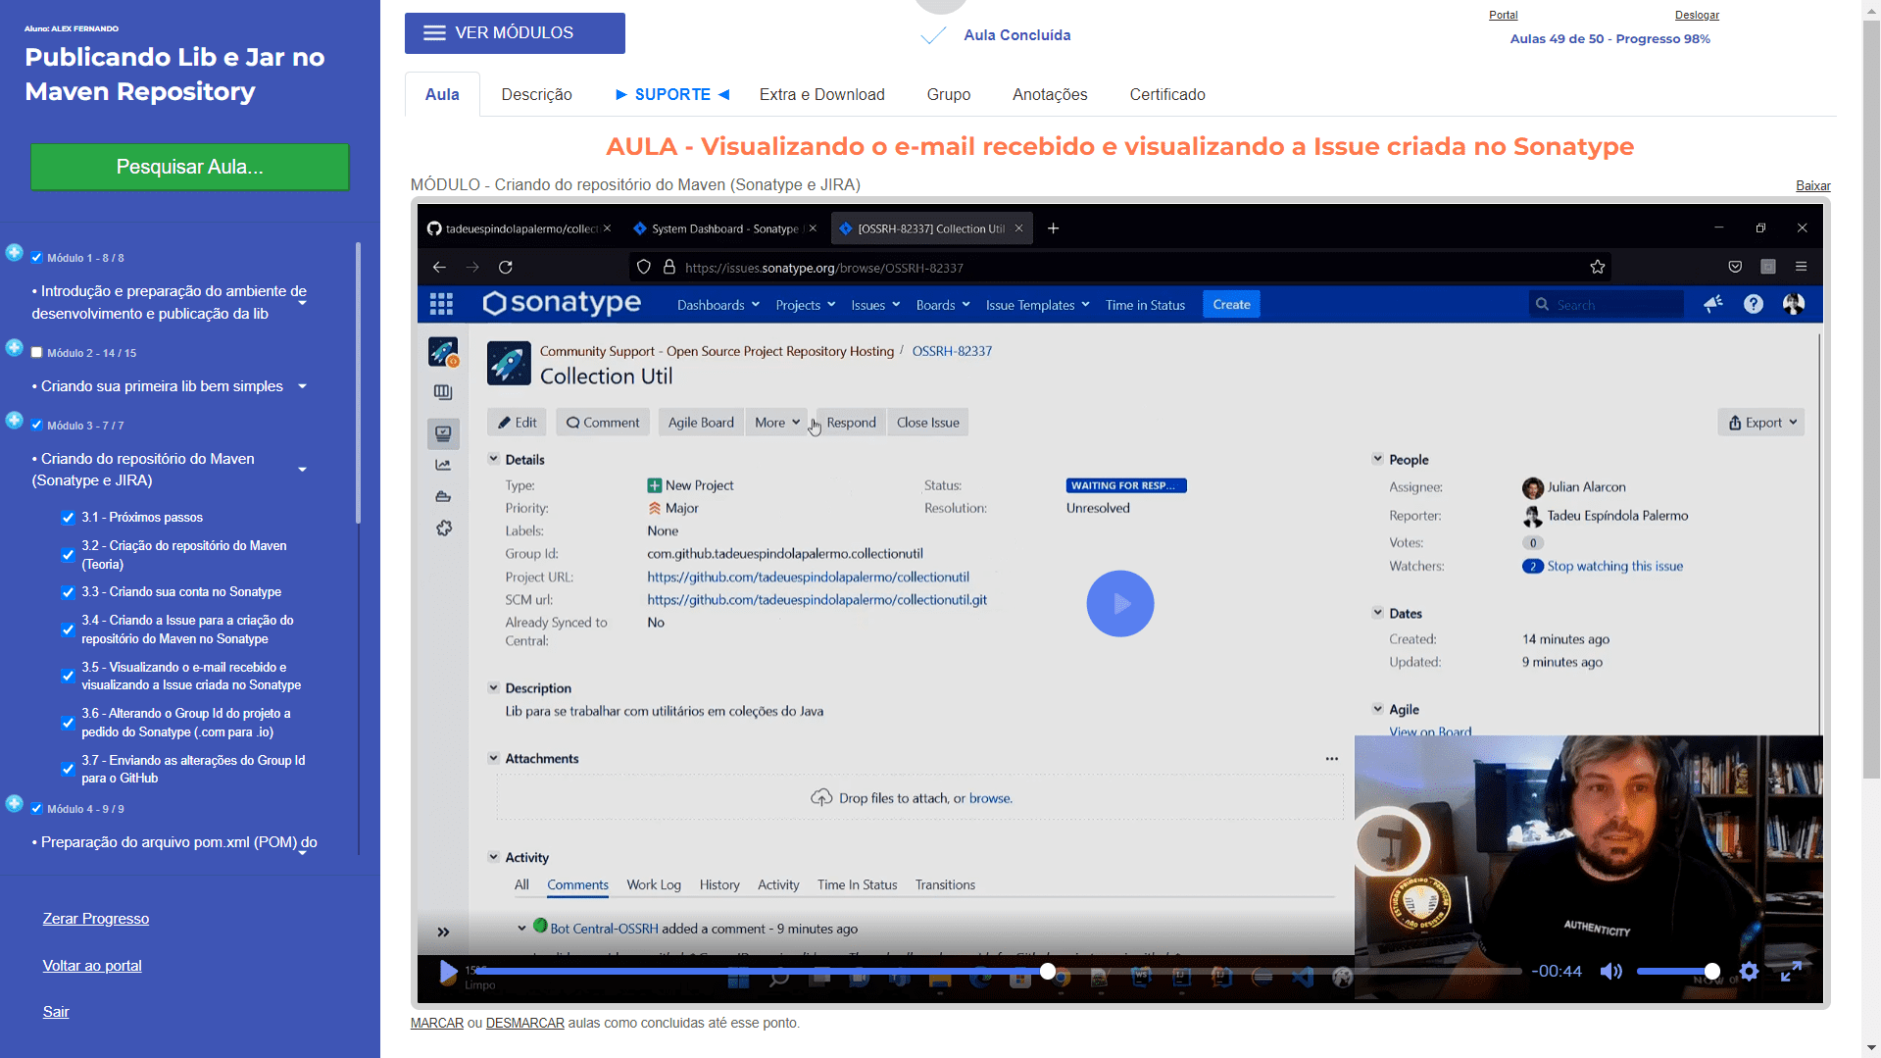Uncheck lesson 3.3 - Criando sua conta no Sonatype
This screenshot has height=1058, width=1881.
pos(68,592)
